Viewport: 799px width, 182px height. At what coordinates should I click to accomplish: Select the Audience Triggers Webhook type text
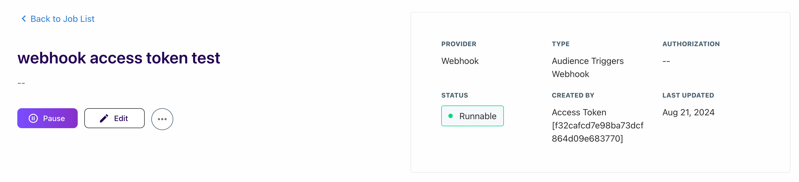(588, 67)
